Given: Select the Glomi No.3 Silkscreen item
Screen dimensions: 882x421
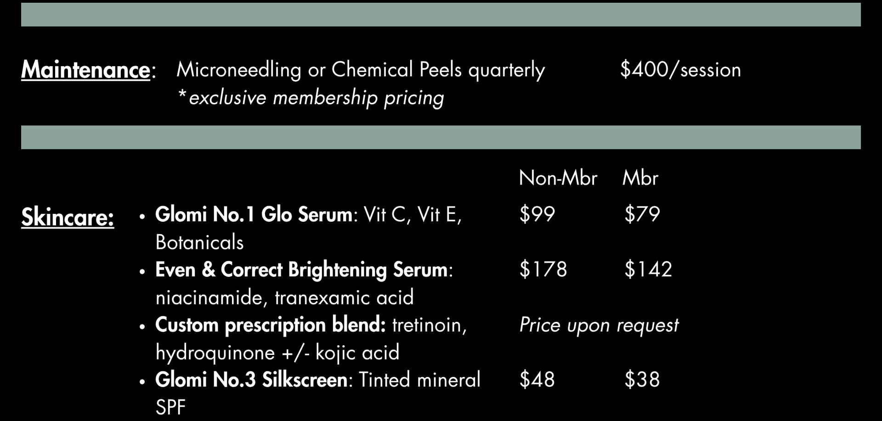Looking at the screenshot, I should click(251, 380).
